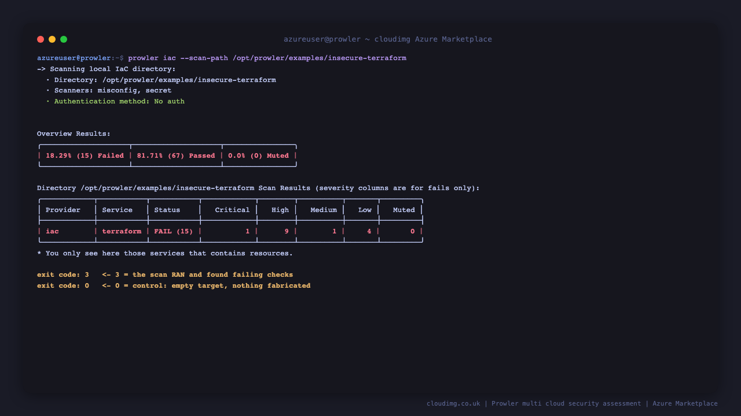Click the 'Provider' column header
The image size is (741, 416).
click(x=63, y=210)
